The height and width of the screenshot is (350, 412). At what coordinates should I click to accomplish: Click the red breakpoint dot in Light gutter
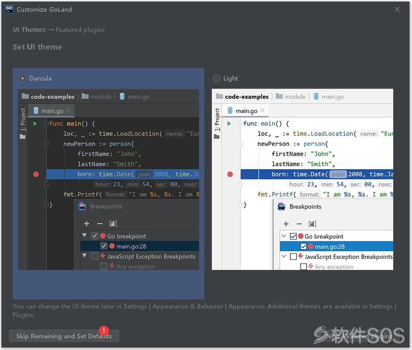(x=230, y=174)
